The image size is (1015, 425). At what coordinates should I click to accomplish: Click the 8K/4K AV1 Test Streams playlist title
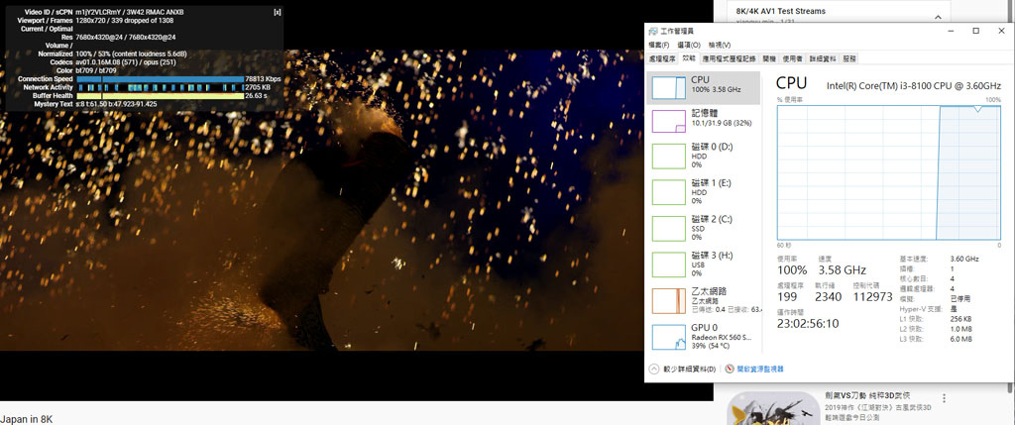click(781, 11)
